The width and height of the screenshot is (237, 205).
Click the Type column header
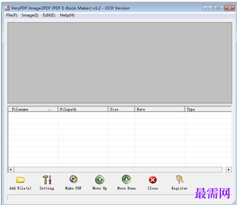tap(208, 109)
